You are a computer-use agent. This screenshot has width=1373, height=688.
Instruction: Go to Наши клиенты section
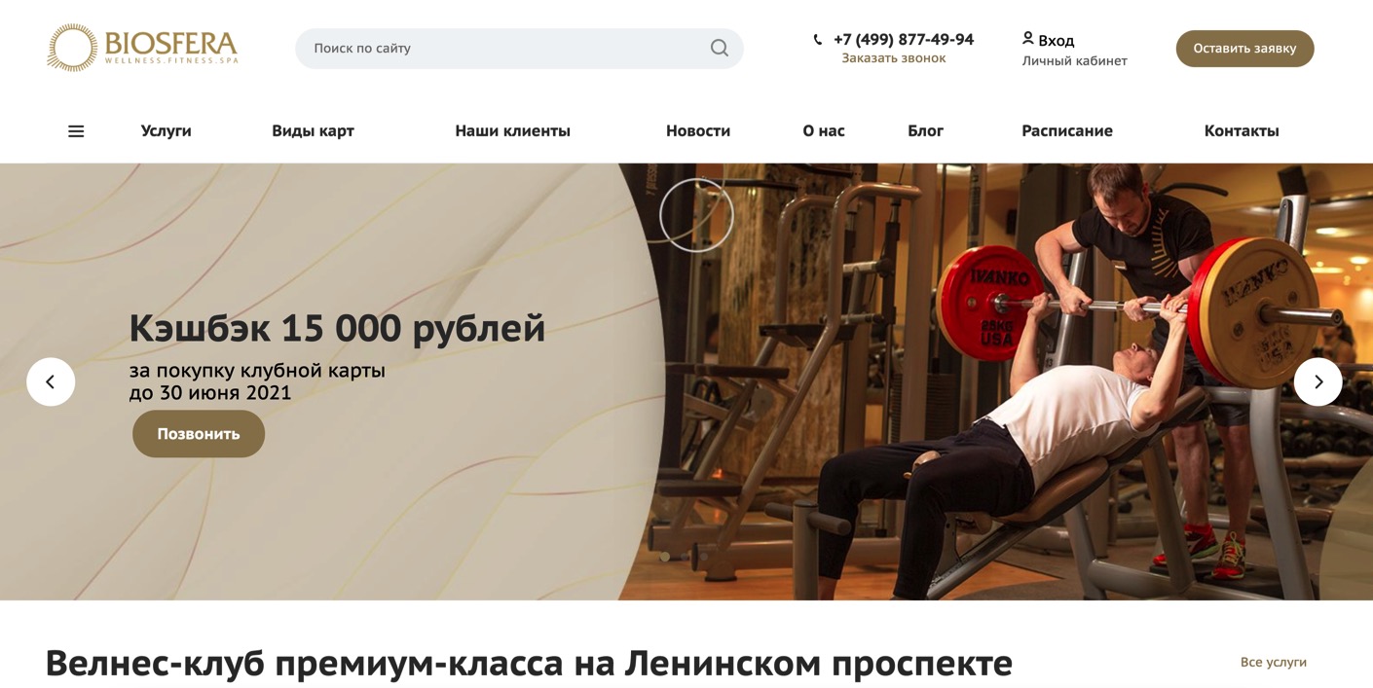(512, 130)
